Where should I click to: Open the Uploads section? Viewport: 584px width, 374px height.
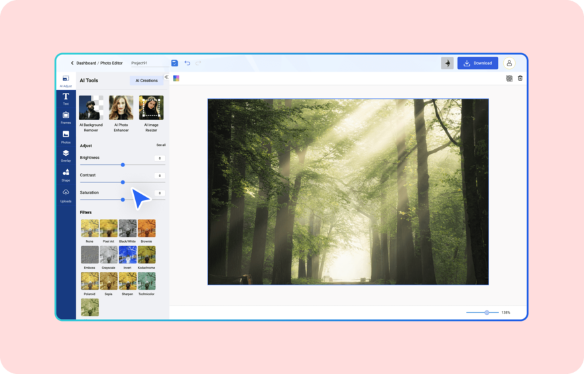pyautogui.click(x=66, y=194)
